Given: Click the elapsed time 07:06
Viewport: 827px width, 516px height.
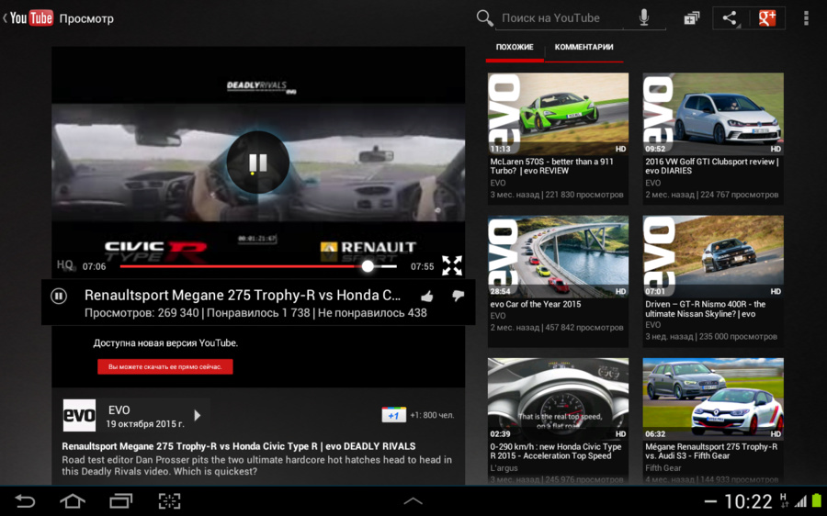Looking at the screenshot, I should tap(94, 266).
